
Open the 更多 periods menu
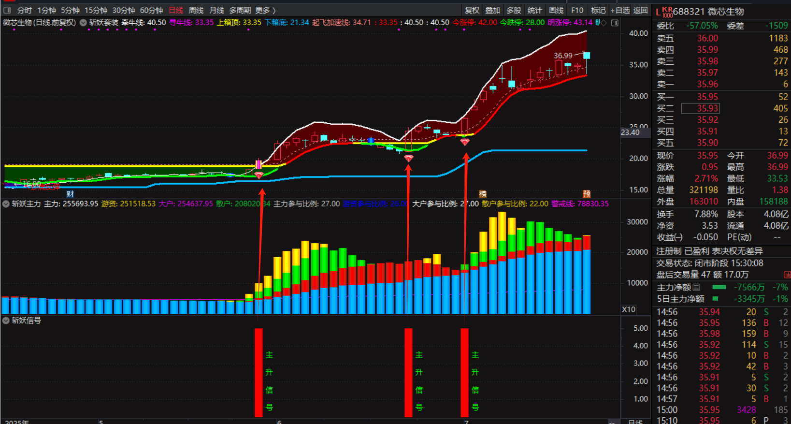point(265,10)
